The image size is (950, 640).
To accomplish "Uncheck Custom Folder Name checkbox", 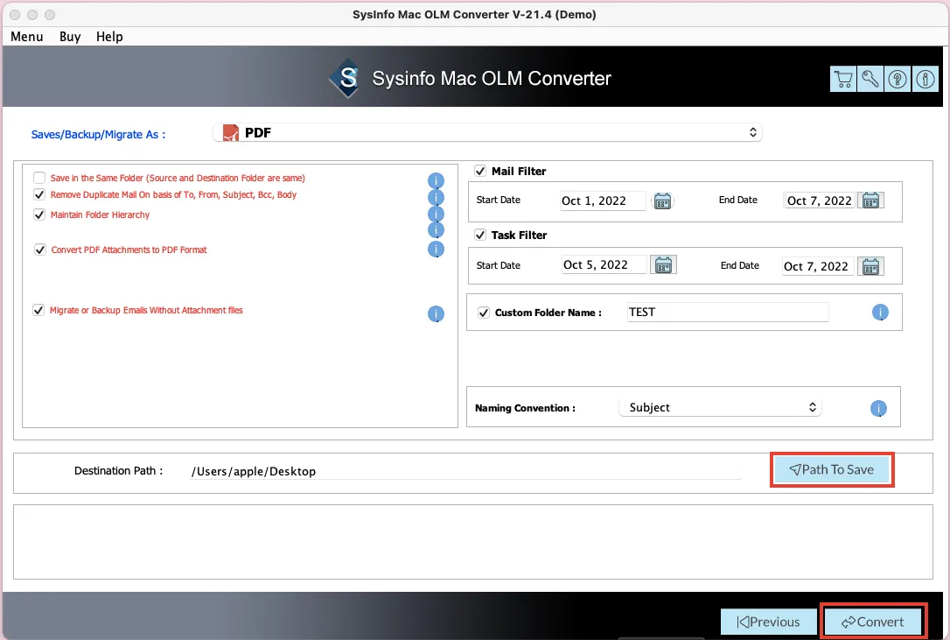I will (484, 313).
